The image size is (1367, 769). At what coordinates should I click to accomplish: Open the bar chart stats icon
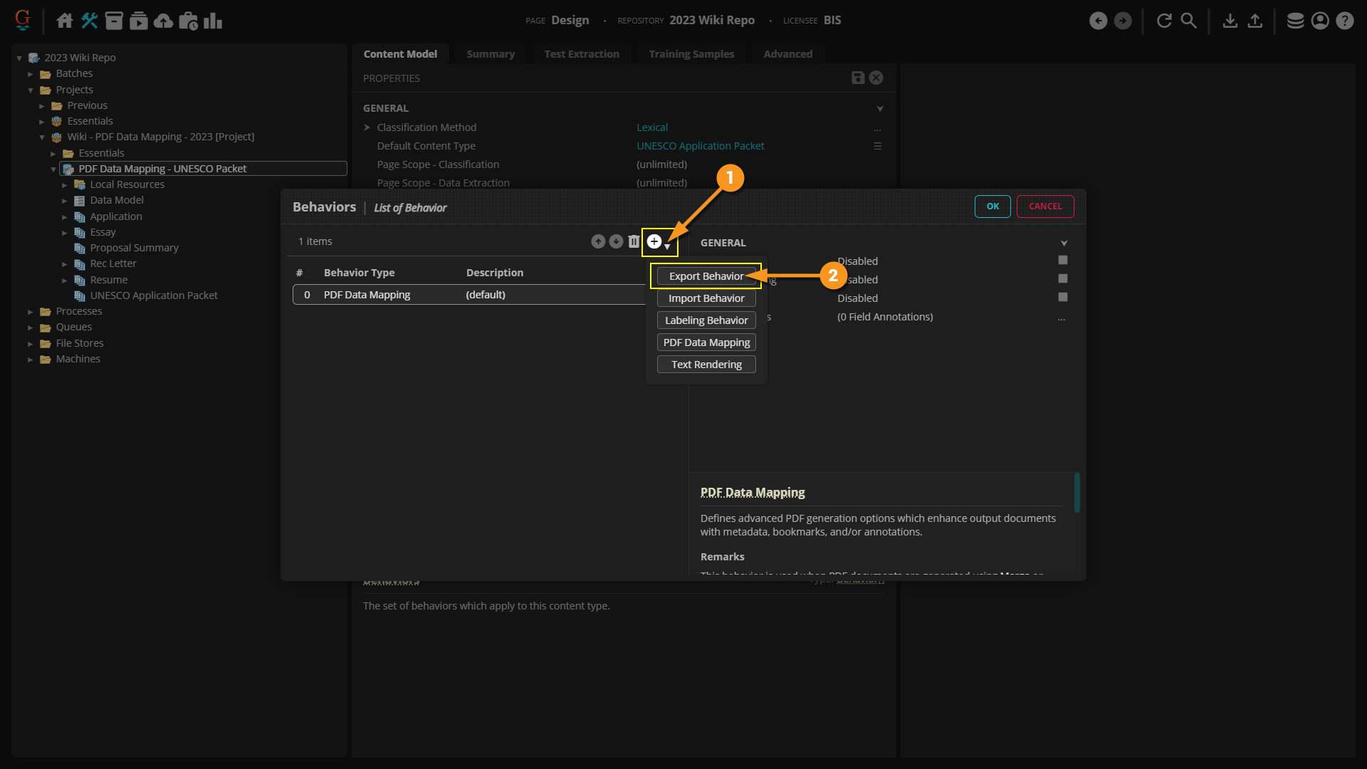[x=213, y=21]
